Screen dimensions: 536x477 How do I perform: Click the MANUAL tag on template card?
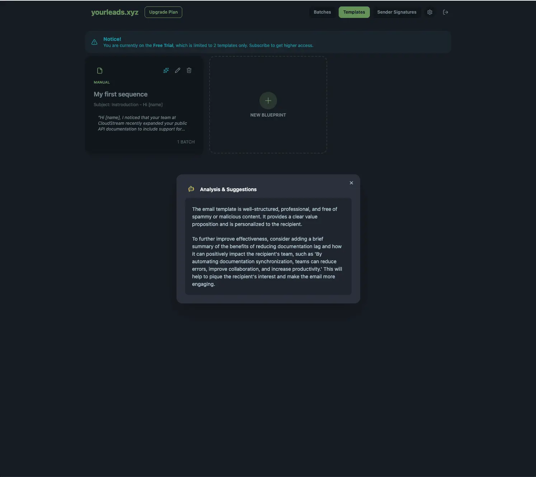102,82
